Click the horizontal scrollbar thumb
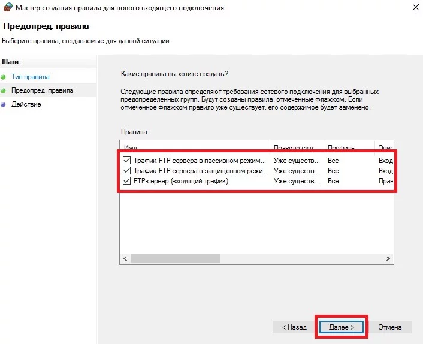Screen dimensions: 423x344 point(176,258)
